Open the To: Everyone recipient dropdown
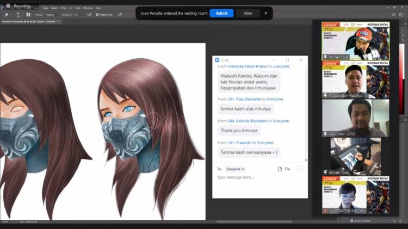The height and width of the screenshot is (229, 408). (235, 169)
